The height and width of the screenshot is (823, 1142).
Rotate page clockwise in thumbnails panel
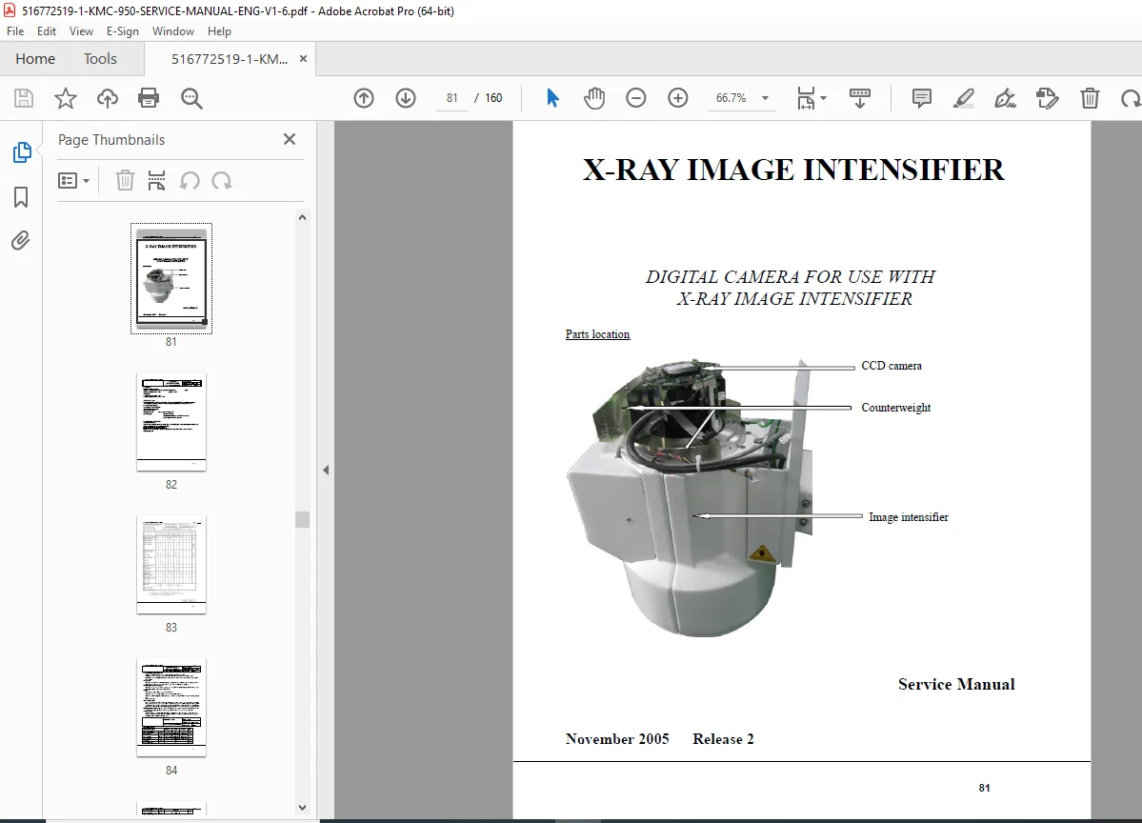pyautogui.click(x=221, y=180)
